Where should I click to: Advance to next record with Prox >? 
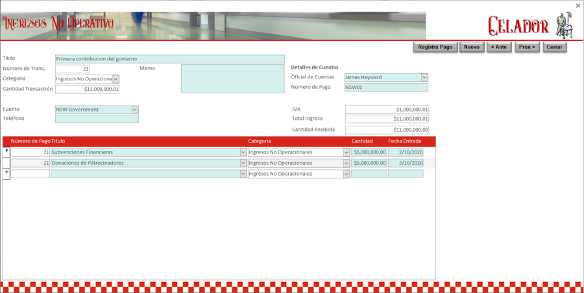pyautogui.click(x=527, y=47)
